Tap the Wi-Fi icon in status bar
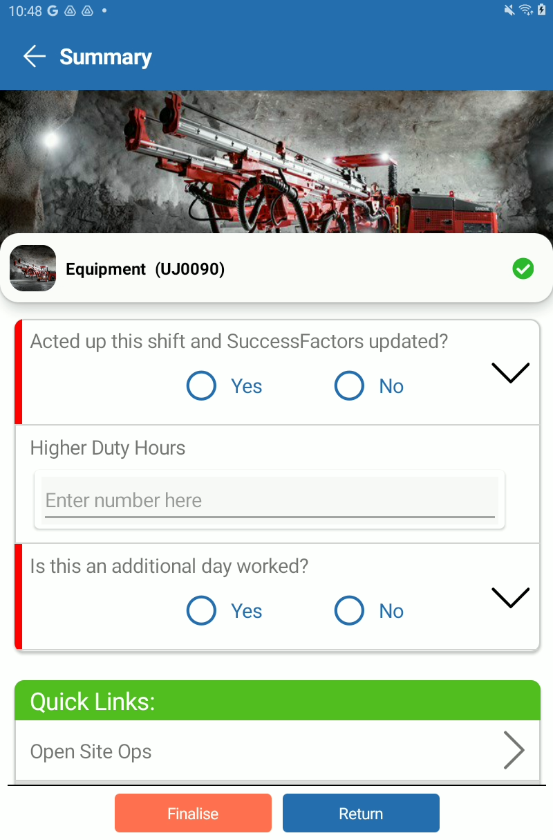This screenshot has width=553, height=840. [x=526, y=10]
